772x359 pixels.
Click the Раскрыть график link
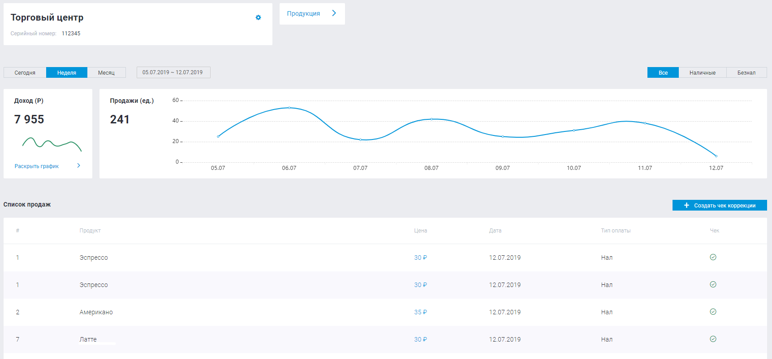37,166
